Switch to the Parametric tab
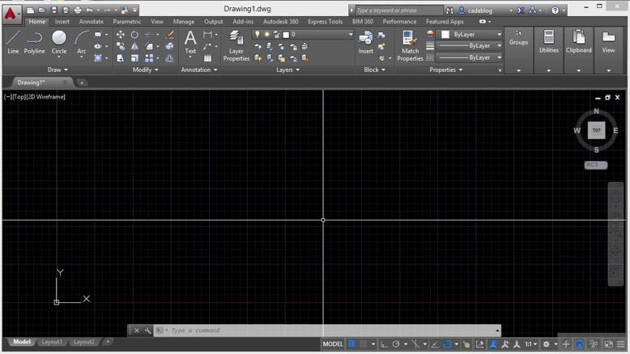 pos(127,22)
